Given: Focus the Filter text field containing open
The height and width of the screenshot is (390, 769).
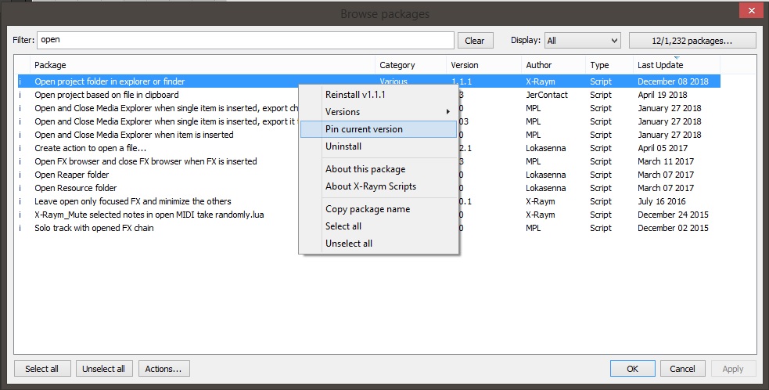Looking at the screenshot, I should coord(245,40).
